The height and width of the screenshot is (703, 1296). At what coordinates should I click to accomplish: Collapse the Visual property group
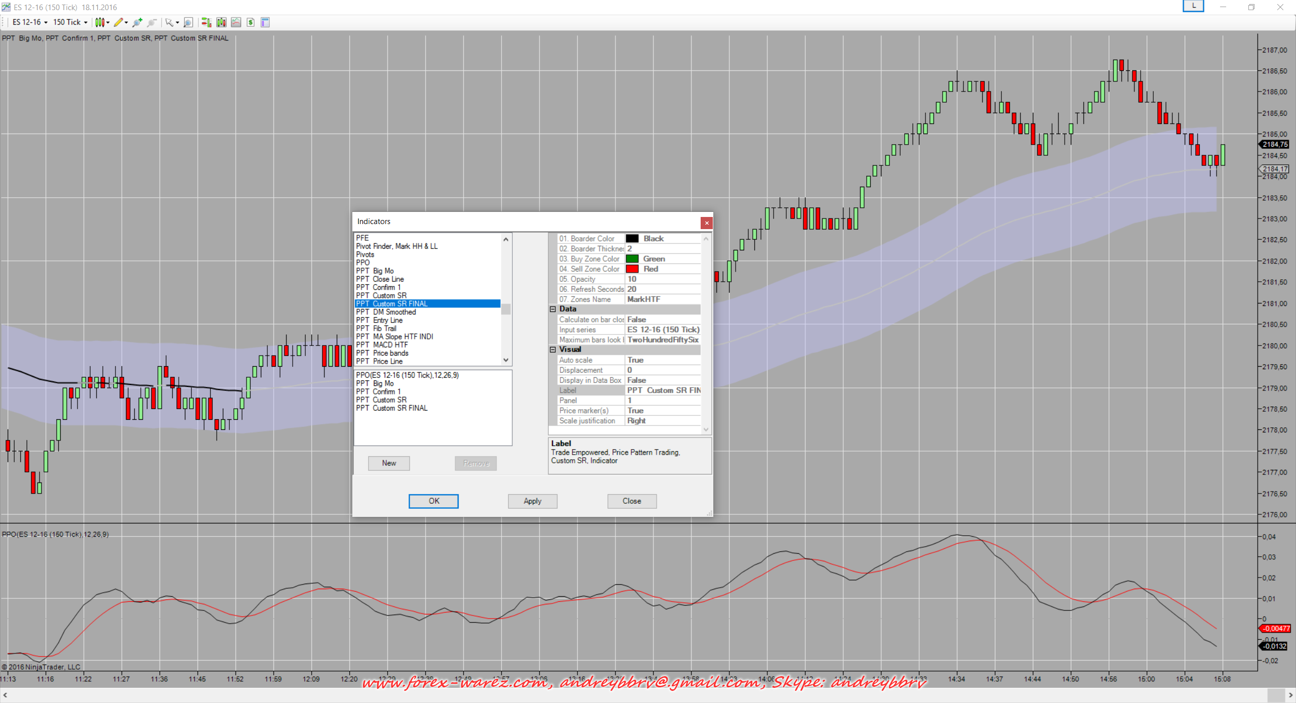553,349
